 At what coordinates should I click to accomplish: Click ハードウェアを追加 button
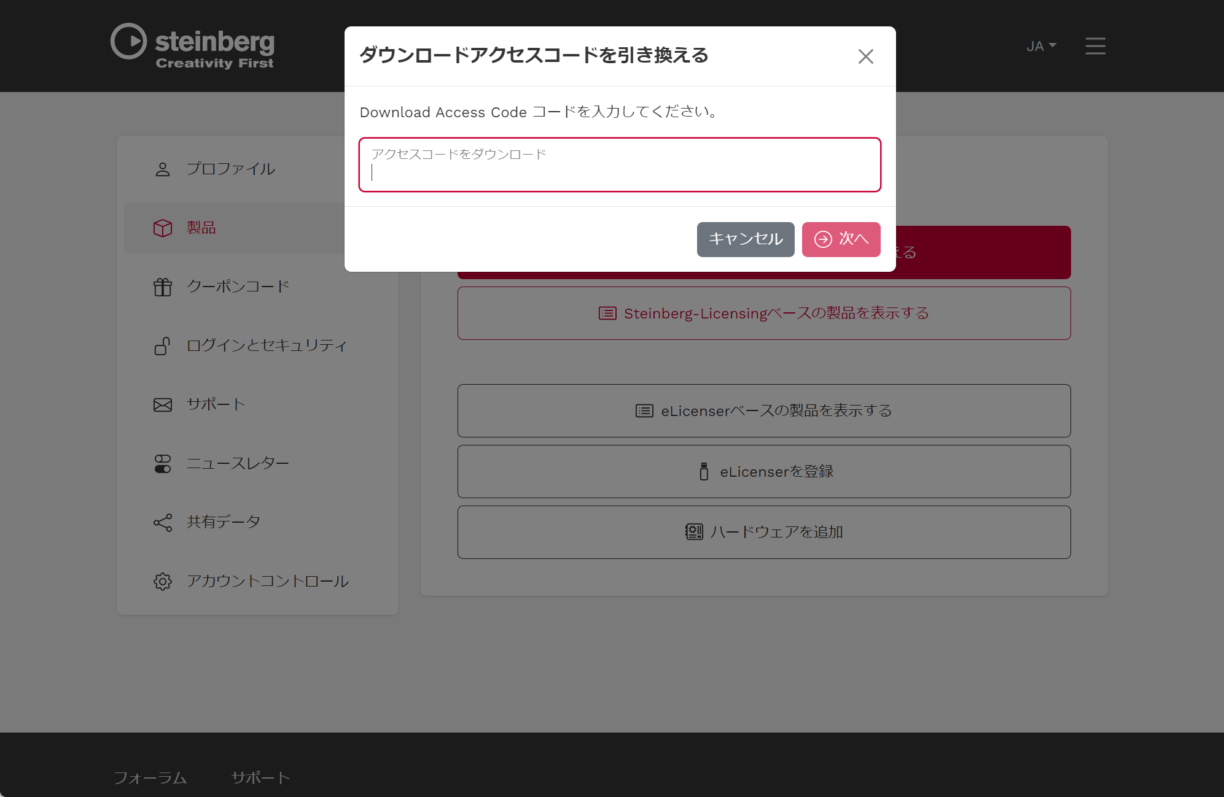[x=764, y=533]
